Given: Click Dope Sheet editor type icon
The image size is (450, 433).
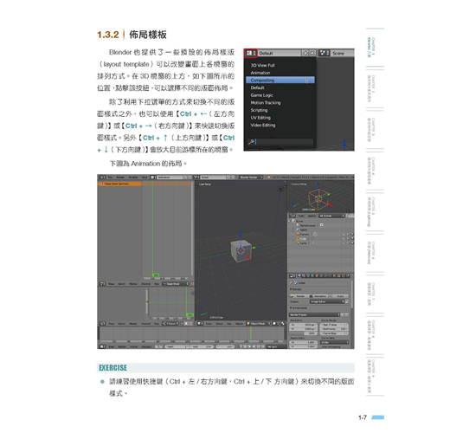Looking at the screenshot, I should click(x=102, y=284).
